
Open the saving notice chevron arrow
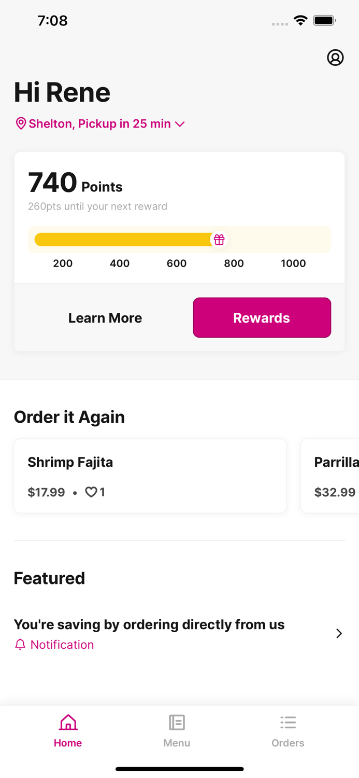pyautogui.click(x=339, y=633)
